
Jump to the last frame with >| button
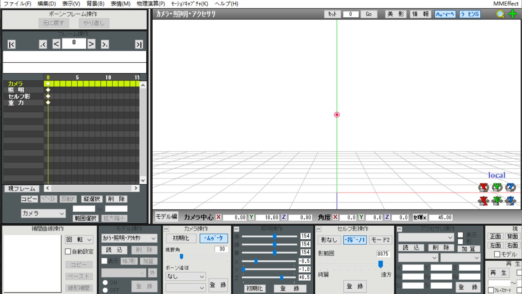(139, 44)
